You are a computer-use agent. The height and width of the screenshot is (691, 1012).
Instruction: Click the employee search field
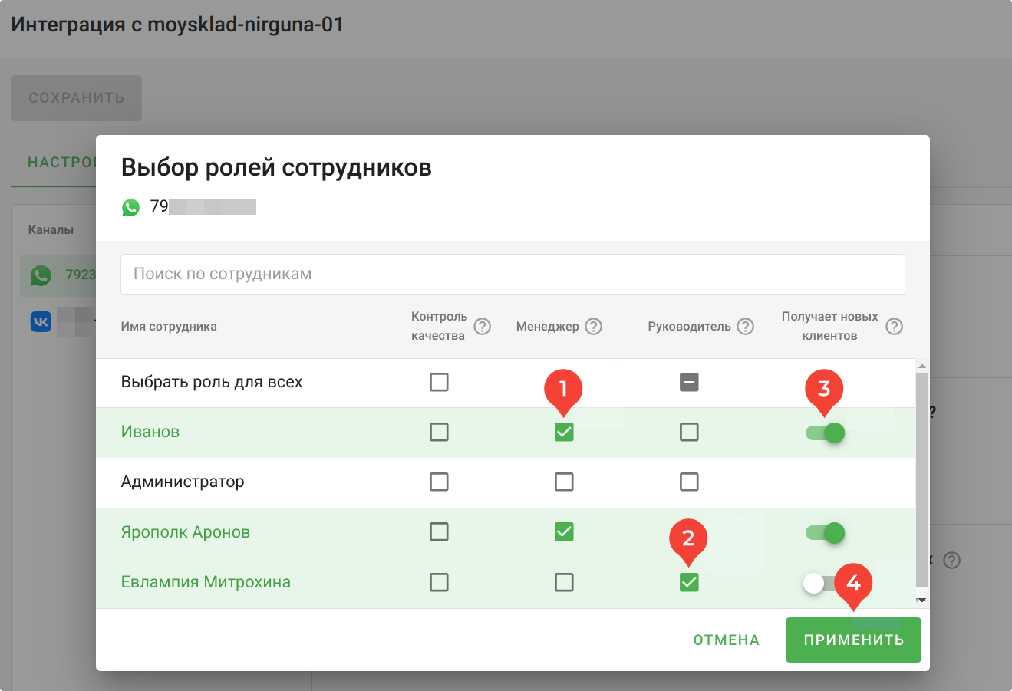(x=513, y=275)
